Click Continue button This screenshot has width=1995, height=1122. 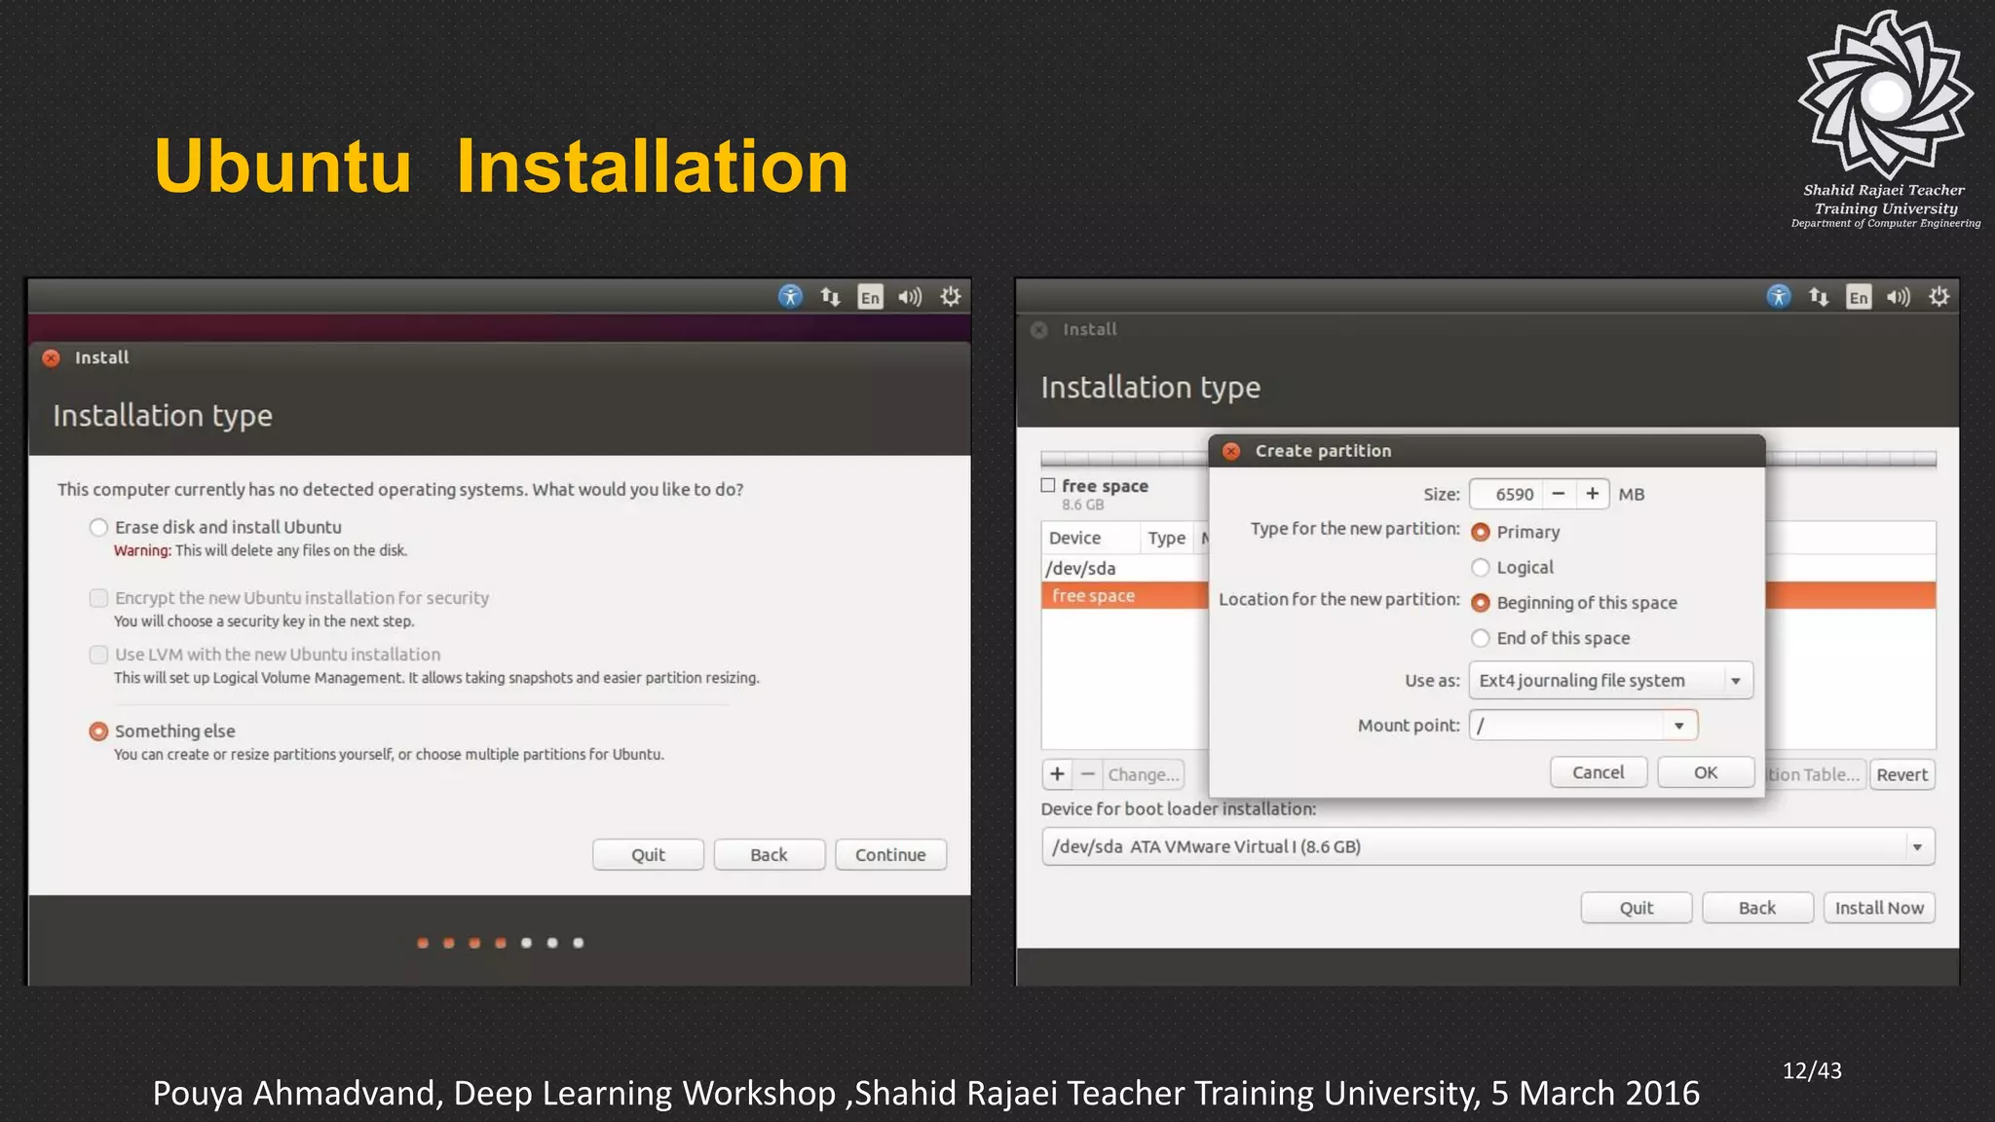890,854
